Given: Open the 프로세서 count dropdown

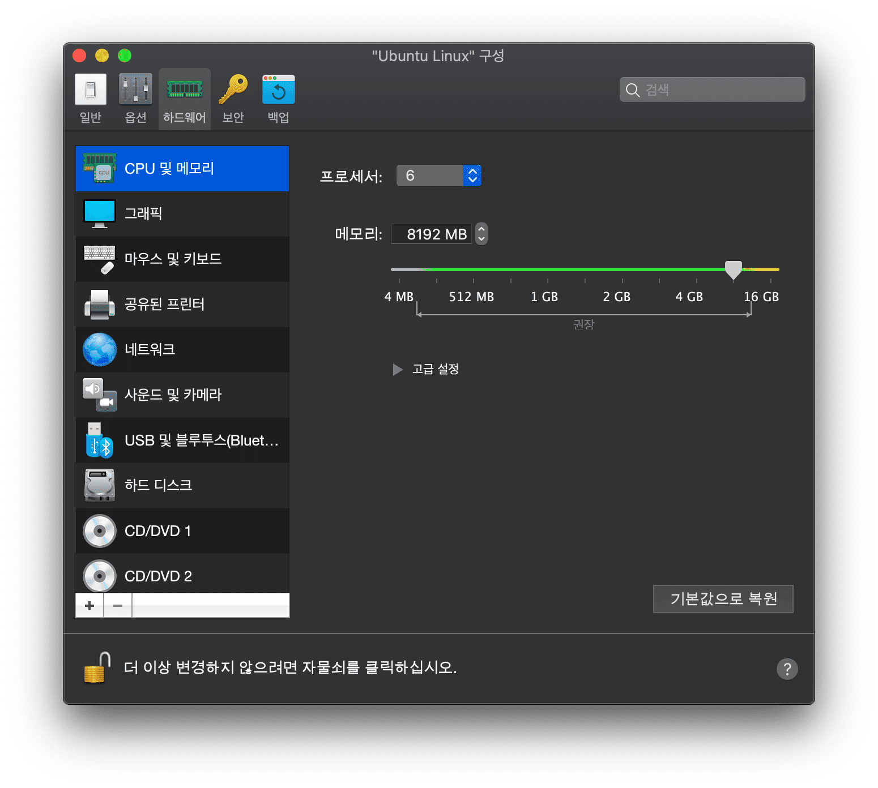Looking at the screenshot, I should [438, 175].
